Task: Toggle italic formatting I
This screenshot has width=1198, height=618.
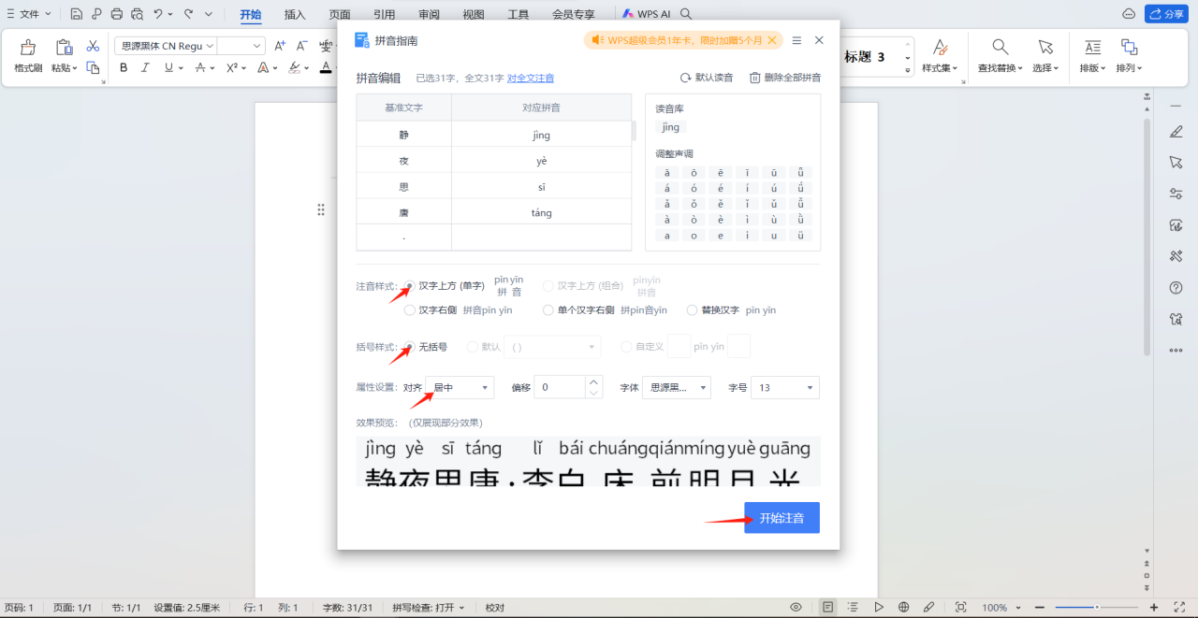Action: [145, 67]
